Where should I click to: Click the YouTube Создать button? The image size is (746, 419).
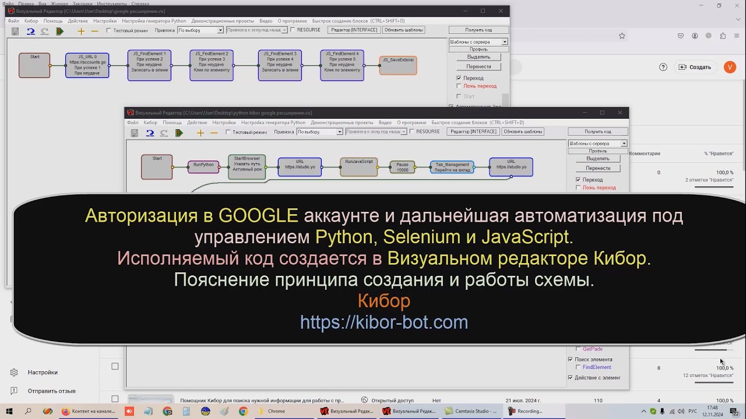tap(695, 67)
